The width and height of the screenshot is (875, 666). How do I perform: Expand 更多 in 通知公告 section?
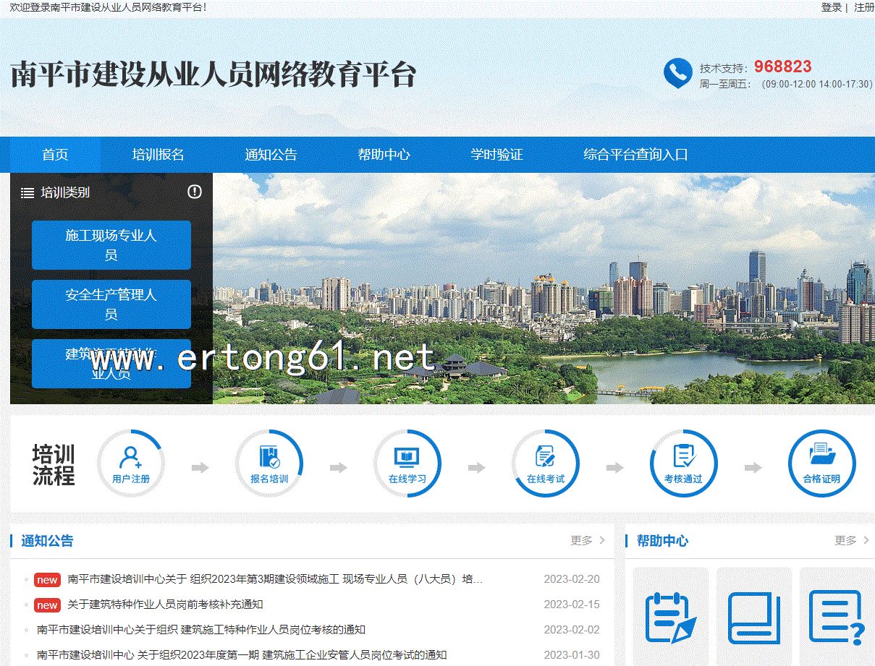[x=588, y=540]
